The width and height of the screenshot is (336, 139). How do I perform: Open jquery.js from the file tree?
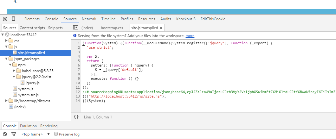(32, 83)
